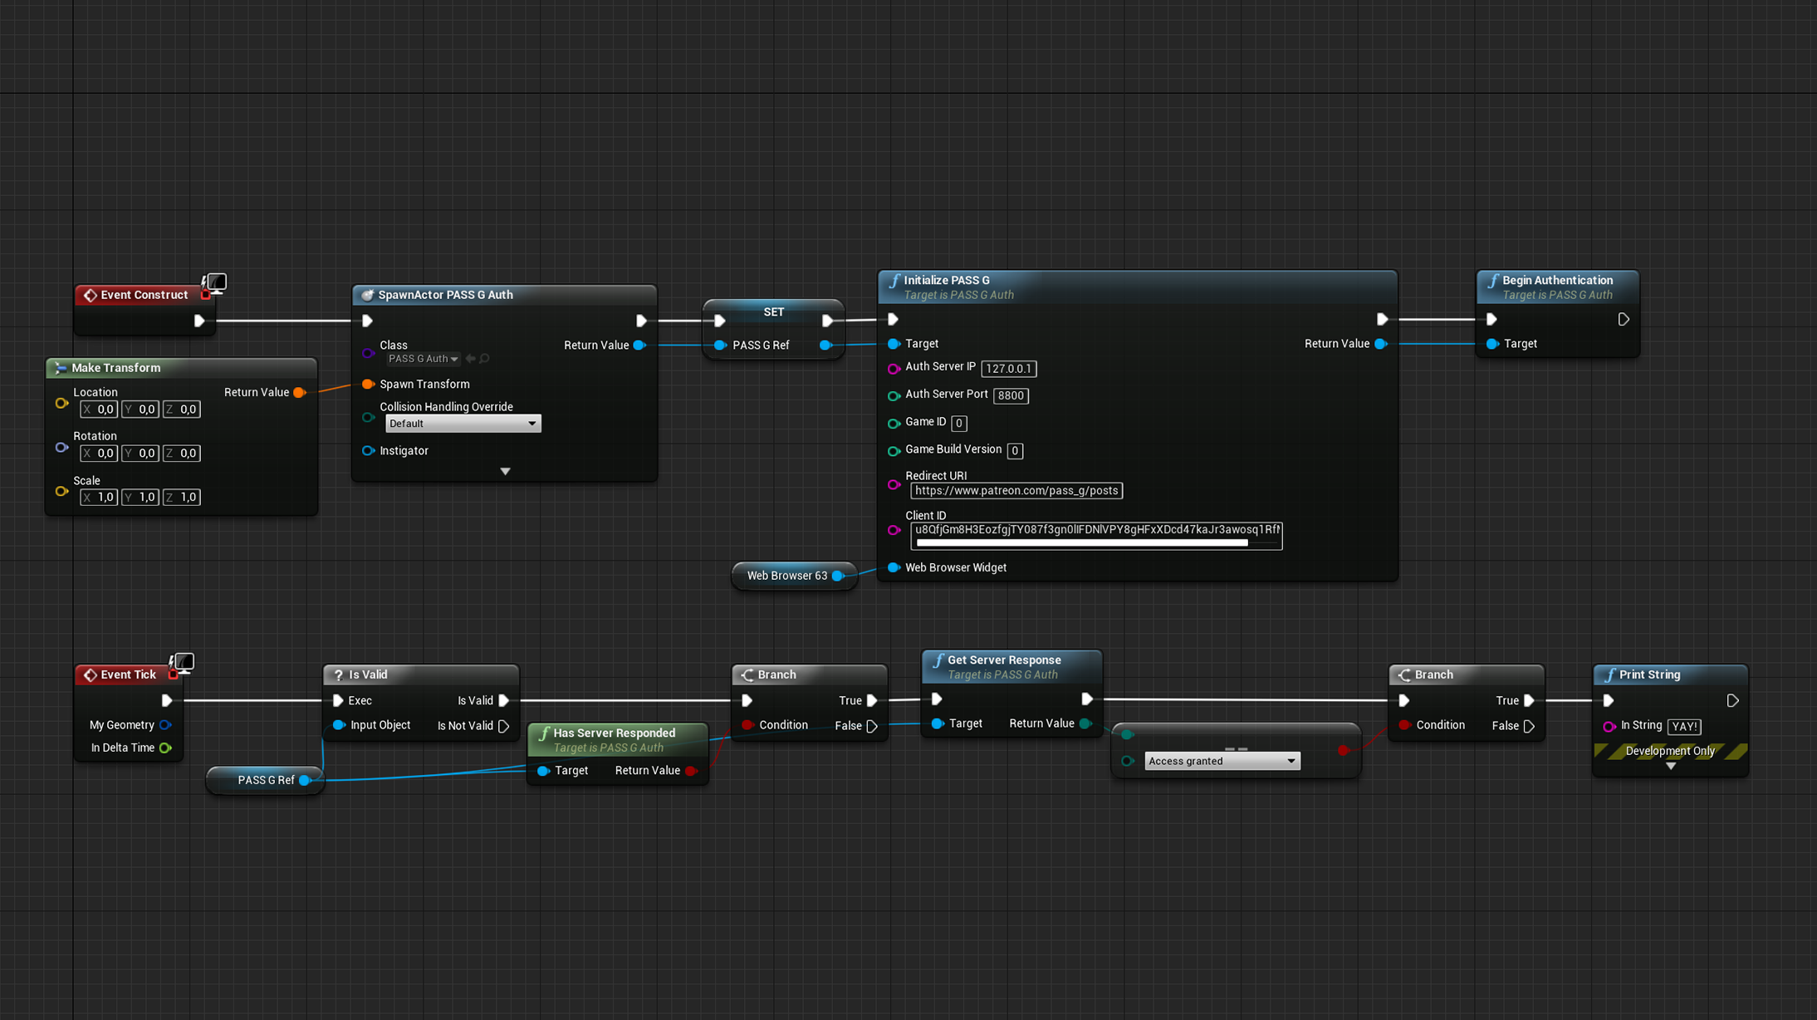
Task: Click Initialize PASS G execution output pin
Action: pos(1382,319)
